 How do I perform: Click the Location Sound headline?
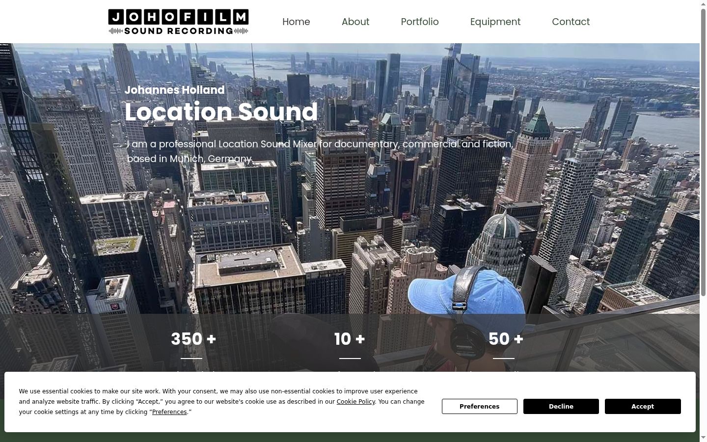pyautogui.click(x=221, y=111)
